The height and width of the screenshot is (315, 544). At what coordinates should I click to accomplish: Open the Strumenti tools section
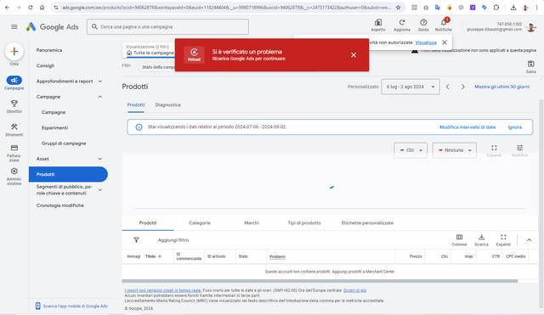point(14,127)
